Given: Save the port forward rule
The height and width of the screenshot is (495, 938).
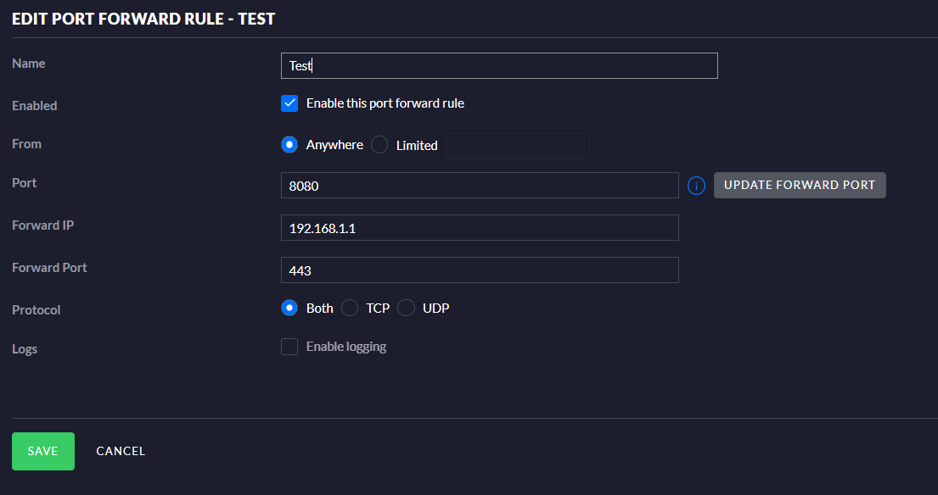Looking at the screenshot, I should pos(43,451).
